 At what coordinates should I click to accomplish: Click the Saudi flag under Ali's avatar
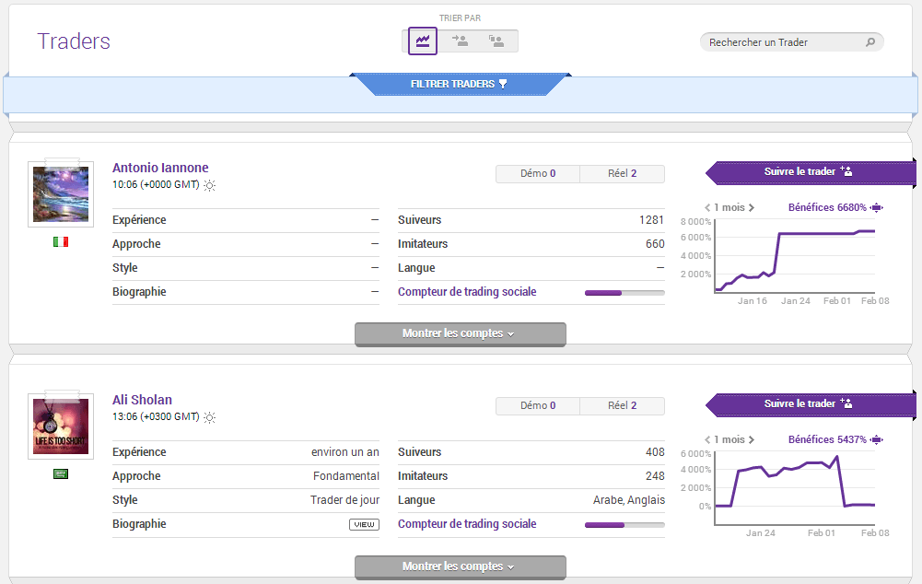61,474
